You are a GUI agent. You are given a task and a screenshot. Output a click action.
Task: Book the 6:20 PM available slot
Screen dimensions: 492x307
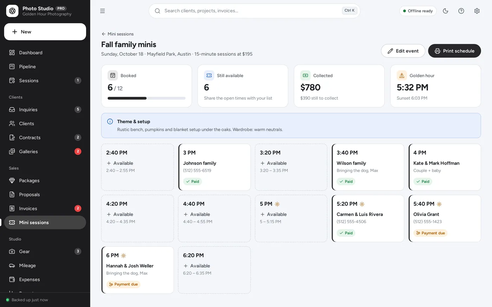(214, 270)
